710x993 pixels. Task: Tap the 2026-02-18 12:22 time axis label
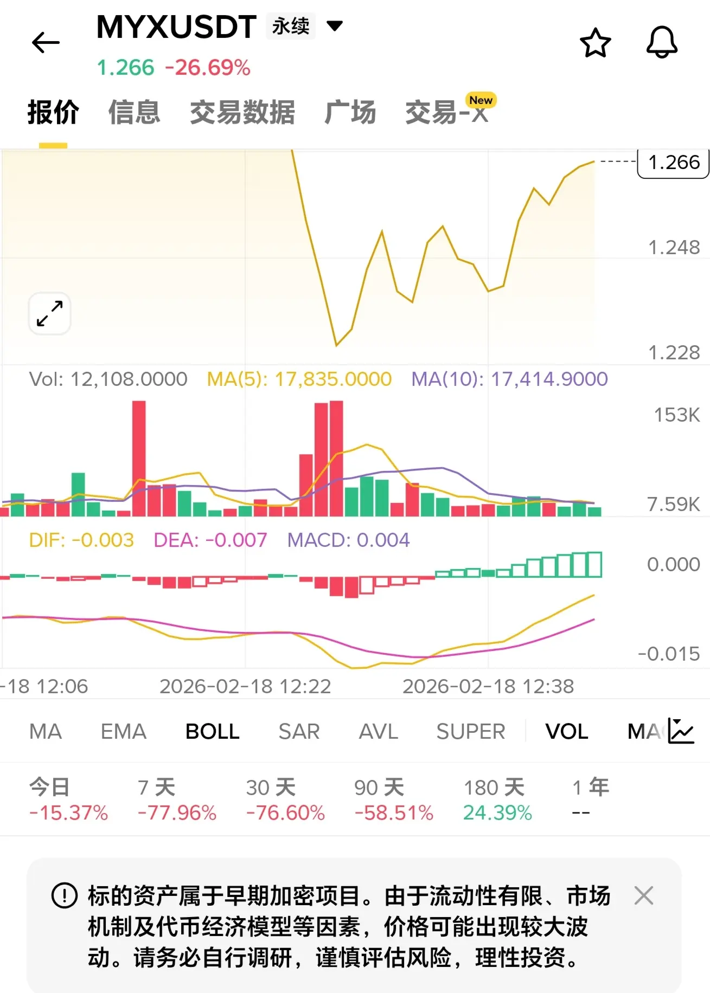point(245,686)
